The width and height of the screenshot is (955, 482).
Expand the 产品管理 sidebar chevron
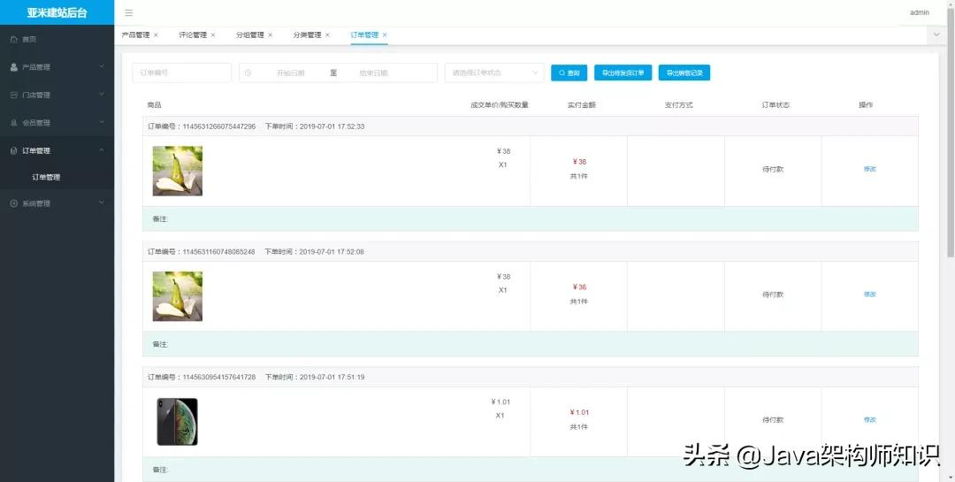102,66
